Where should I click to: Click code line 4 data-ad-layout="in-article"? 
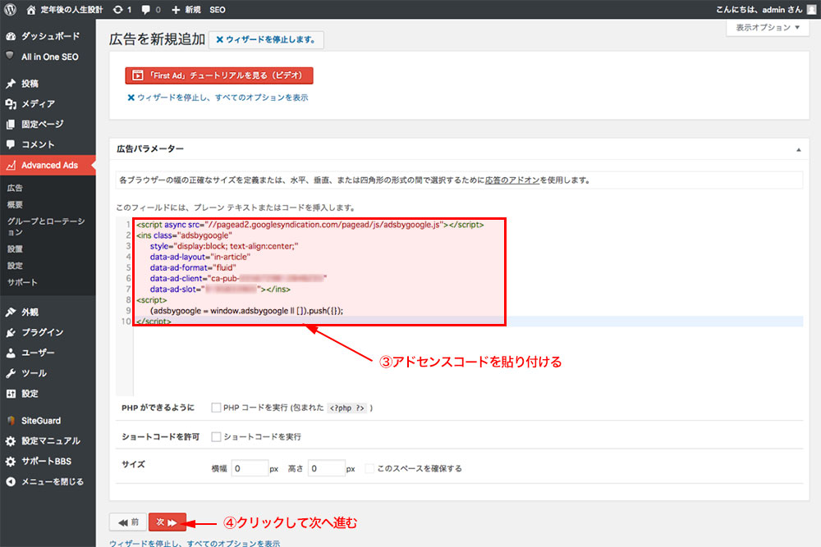[x=200, y=257]
